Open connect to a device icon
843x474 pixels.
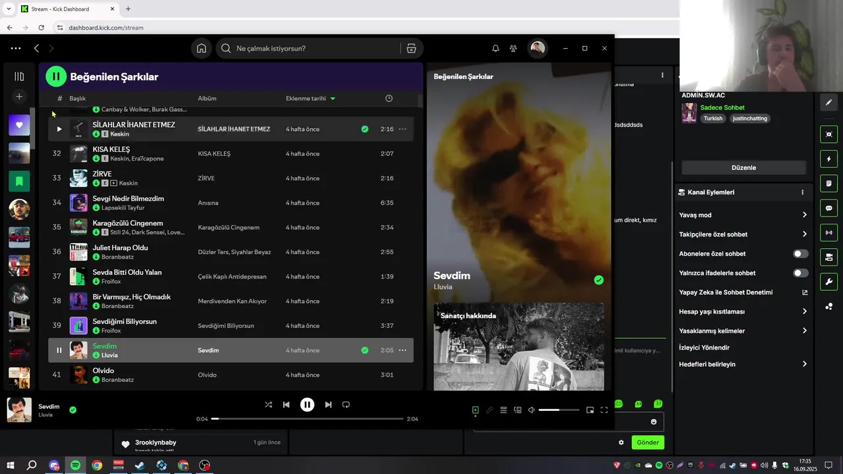(518, 410)
